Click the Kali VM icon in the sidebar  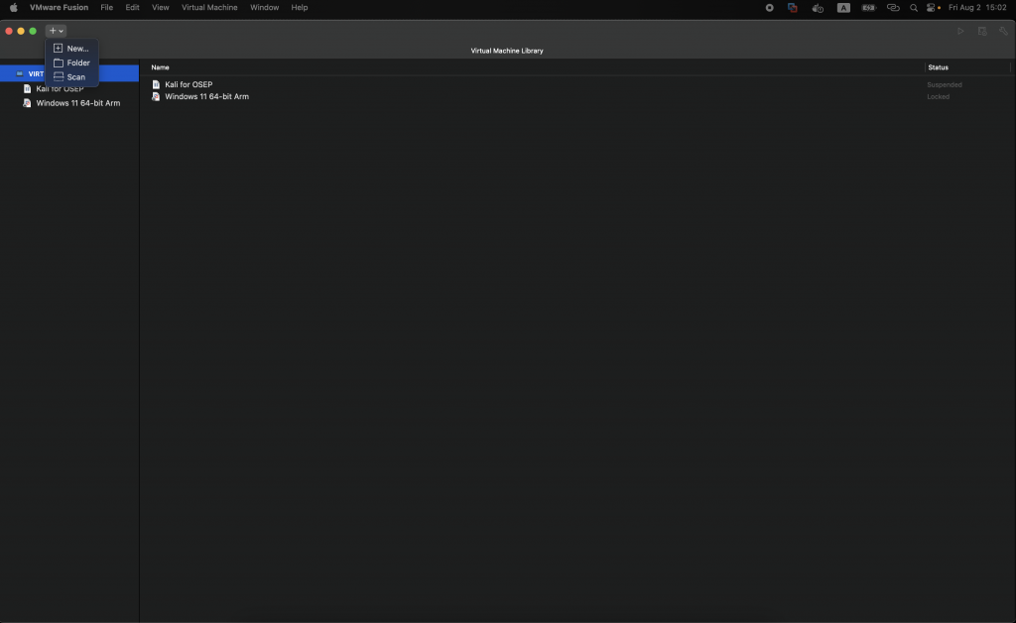pyautogui.click(x=27, y=88)
